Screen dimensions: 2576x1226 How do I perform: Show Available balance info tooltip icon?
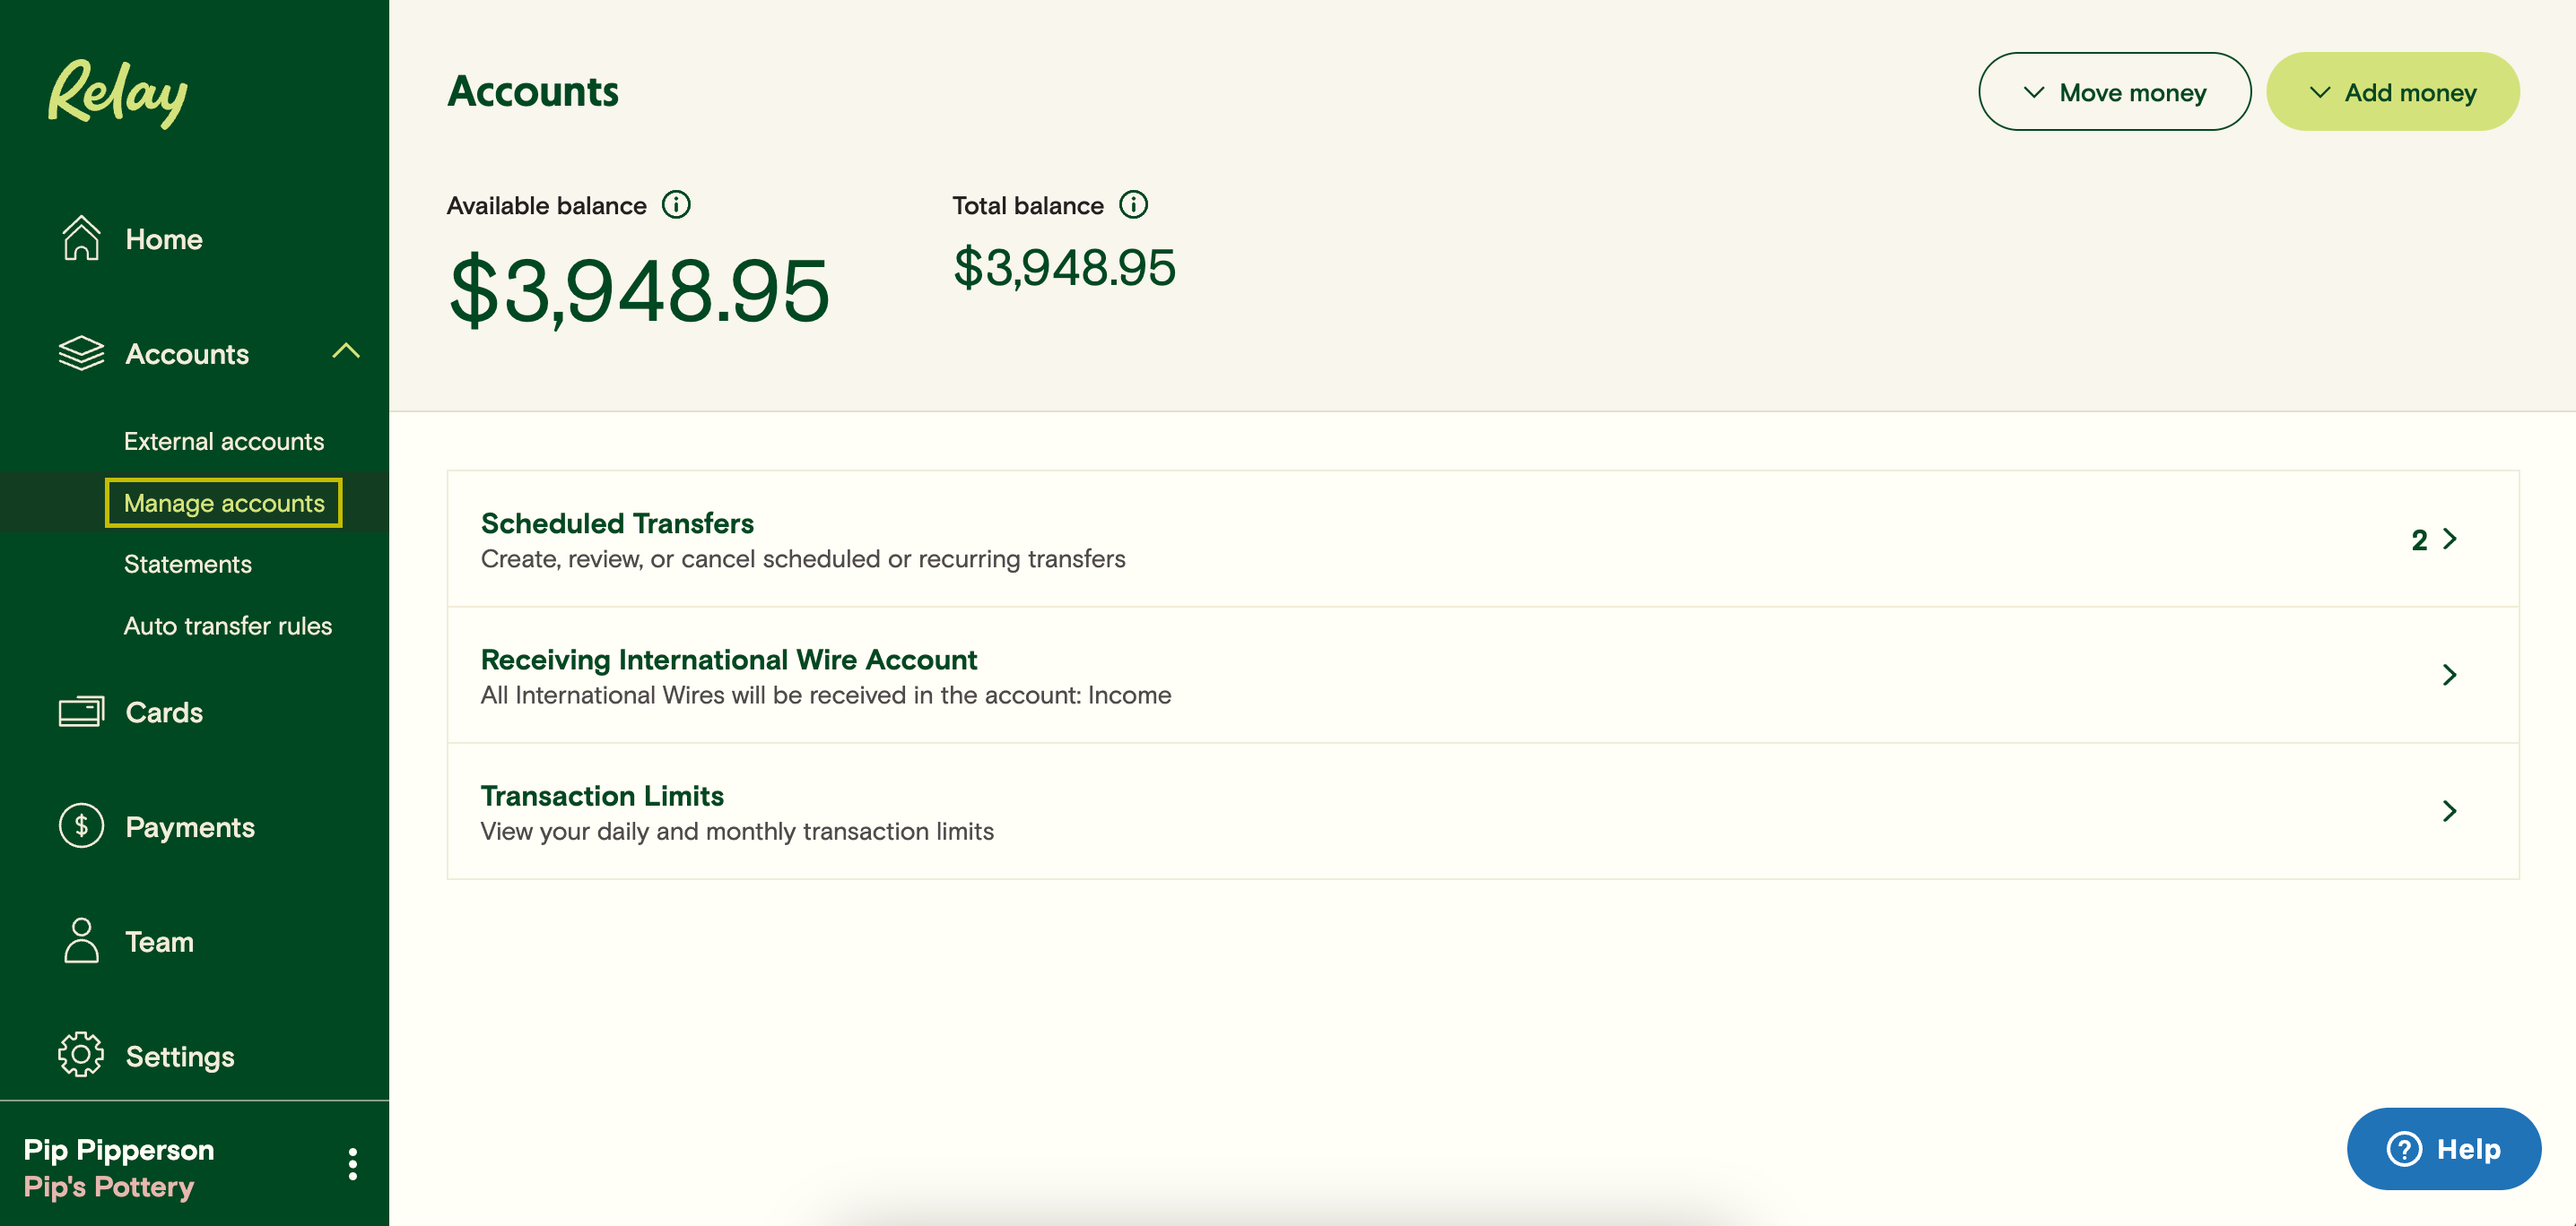pyautogui.click(x=677, y=205)
